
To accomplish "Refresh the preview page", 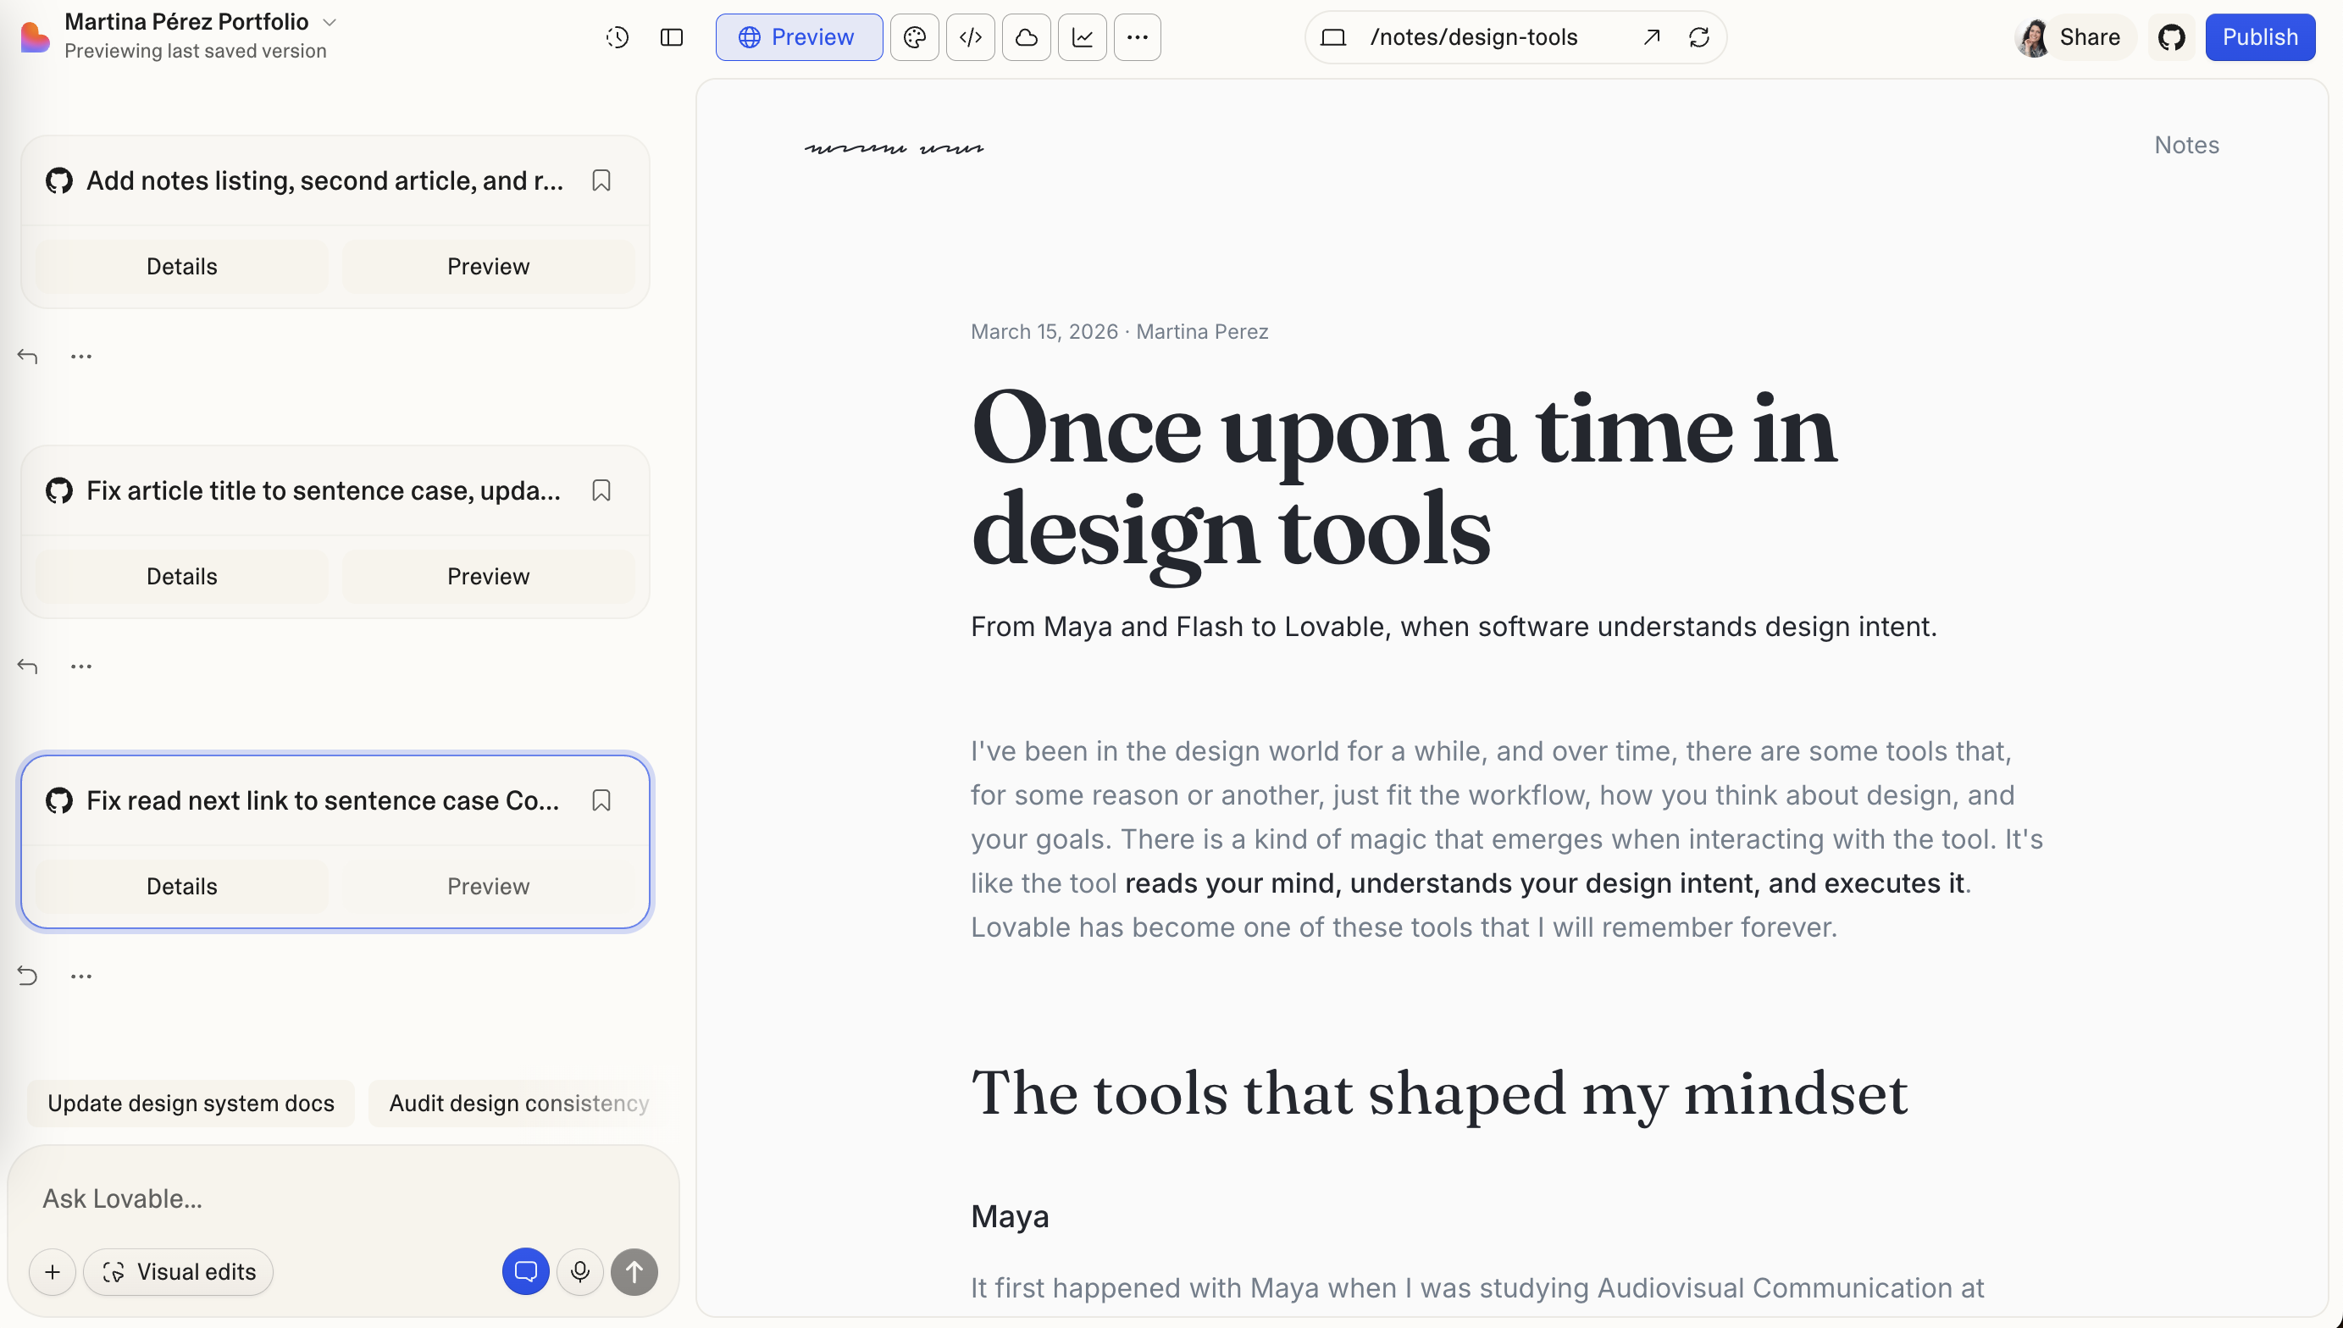I will 1699,37.
